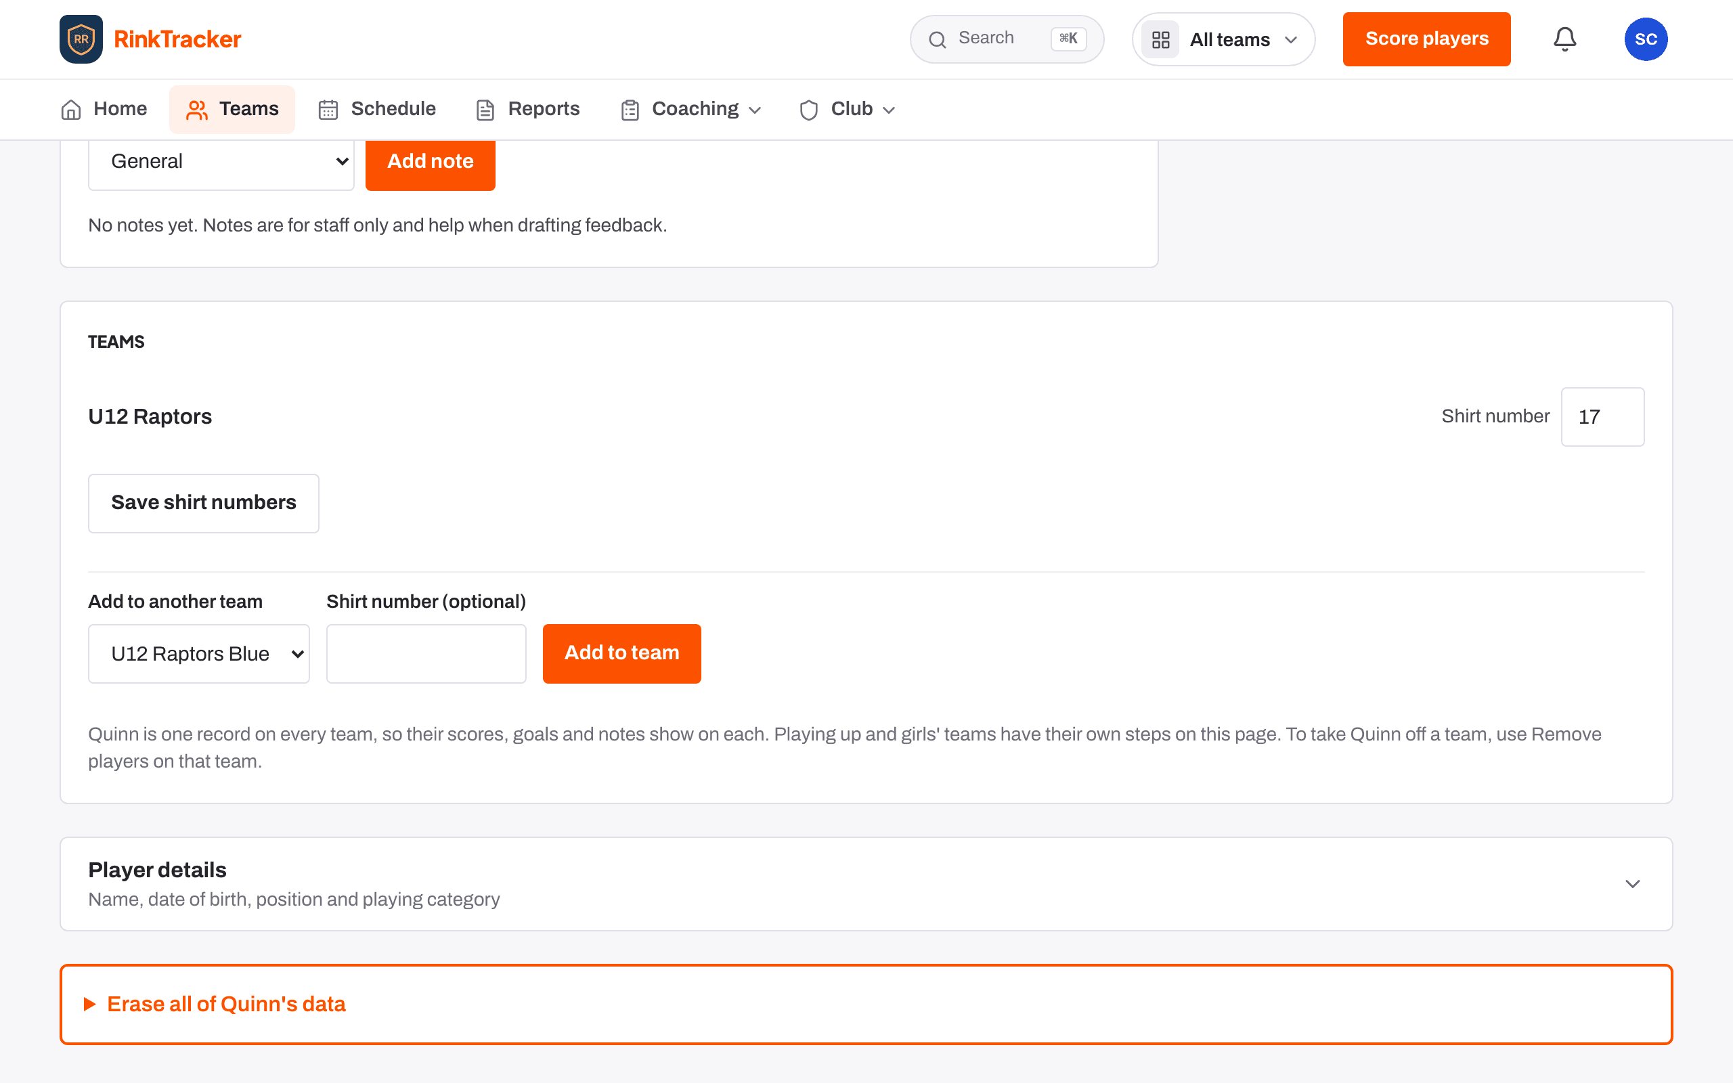Go to the Home tab
1733x1083 pixels.
104,110
